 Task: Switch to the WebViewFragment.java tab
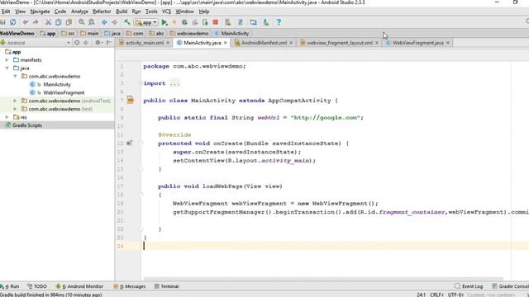[418, 43]
